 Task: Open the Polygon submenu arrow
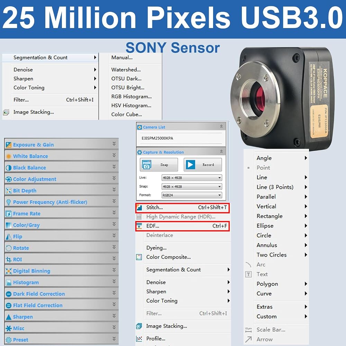[306, 284]
